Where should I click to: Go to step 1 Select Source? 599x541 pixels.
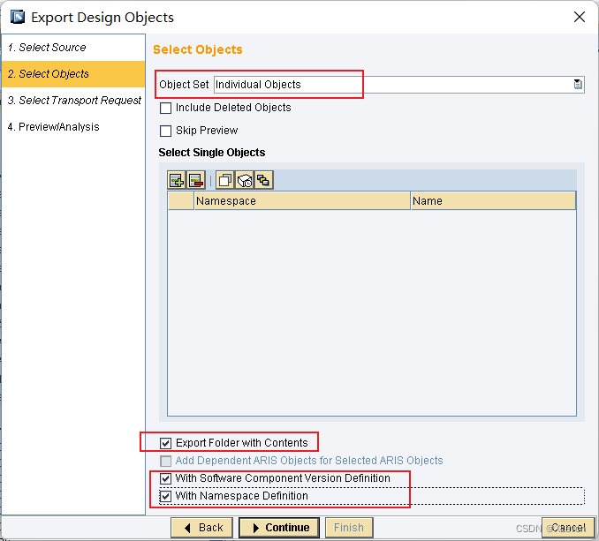click(x=73, y=48)
